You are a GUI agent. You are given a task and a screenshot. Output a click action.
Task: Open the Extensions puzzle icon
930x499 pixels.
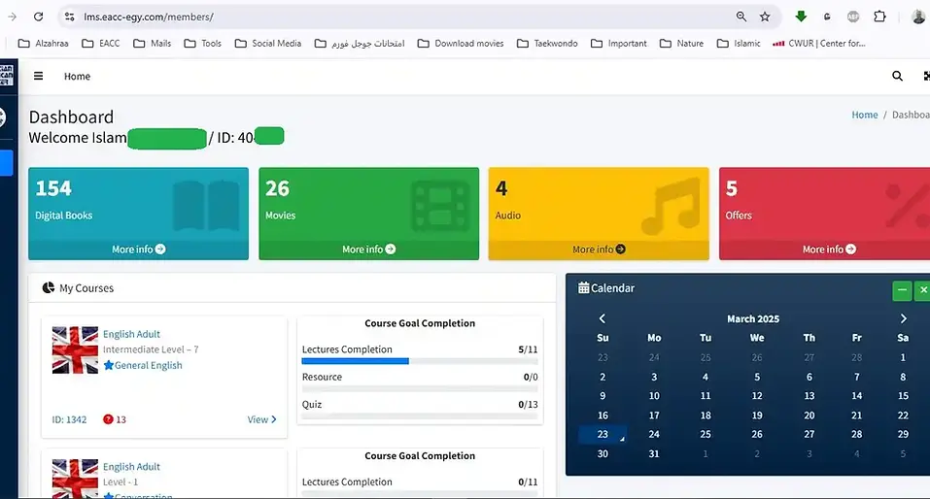click(880, 17)
